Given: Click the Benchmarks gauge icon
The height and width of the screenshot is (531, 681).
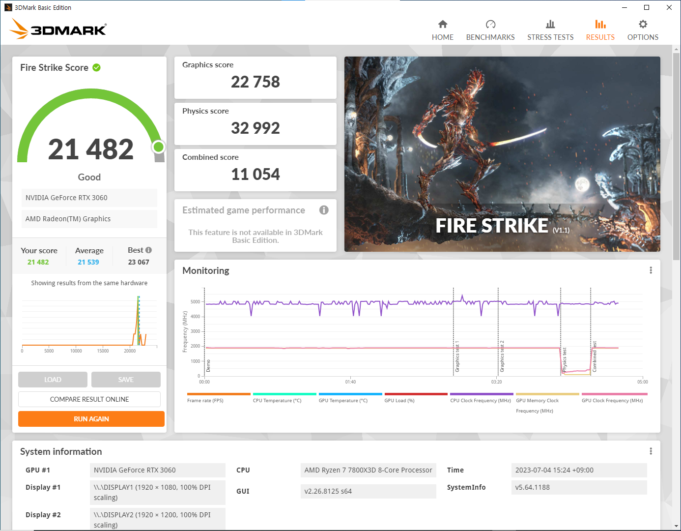Looking at the screenshot, I should pos(490,24).
